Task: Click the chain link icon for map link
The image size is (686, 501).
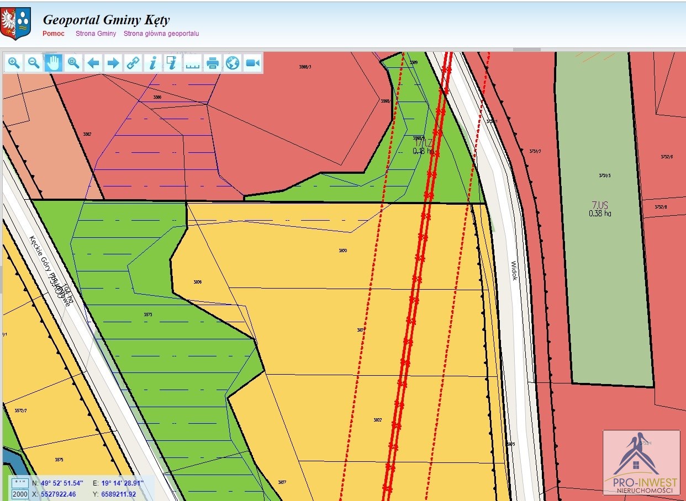Action: pos(133,63)
